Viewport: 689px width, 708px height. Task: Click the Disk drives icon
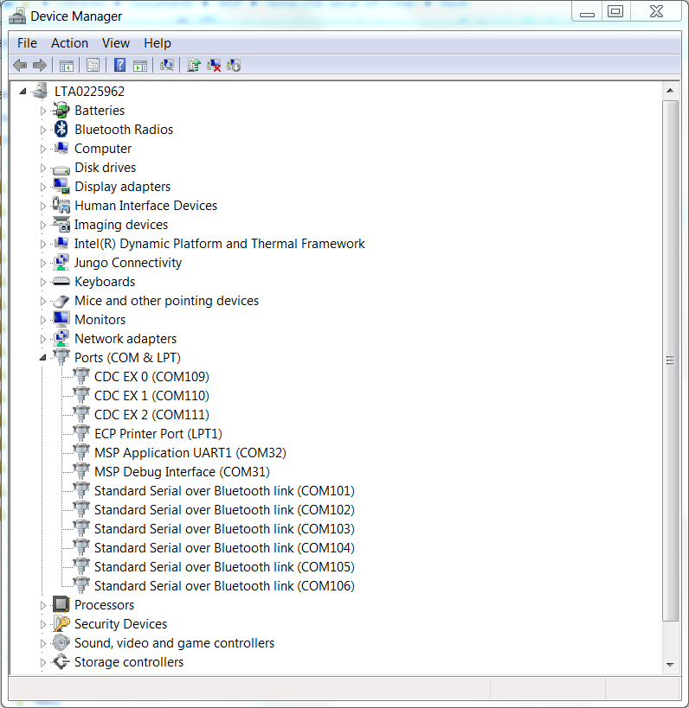tap(61, 169)
